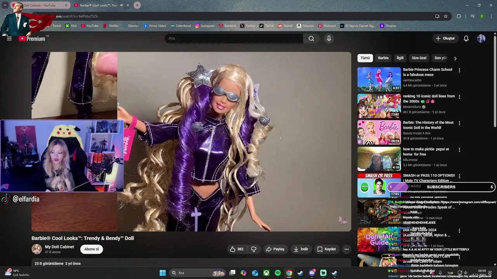Select the Tümü filter chip
Screen dimensions: 497x279
(x=365, y=58)
